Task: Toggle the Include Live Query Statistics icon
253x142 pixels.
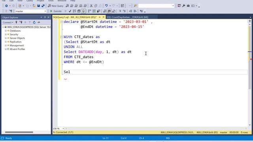Action: click(x=94, y=11)
